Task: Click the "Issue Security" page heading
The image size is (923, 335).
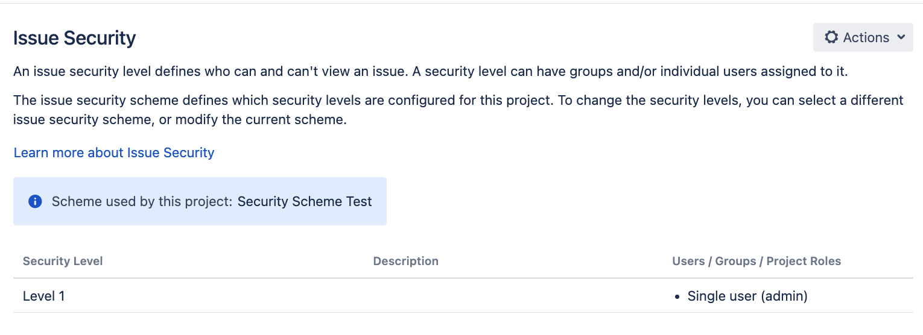Action: click(x=75, y=38)
